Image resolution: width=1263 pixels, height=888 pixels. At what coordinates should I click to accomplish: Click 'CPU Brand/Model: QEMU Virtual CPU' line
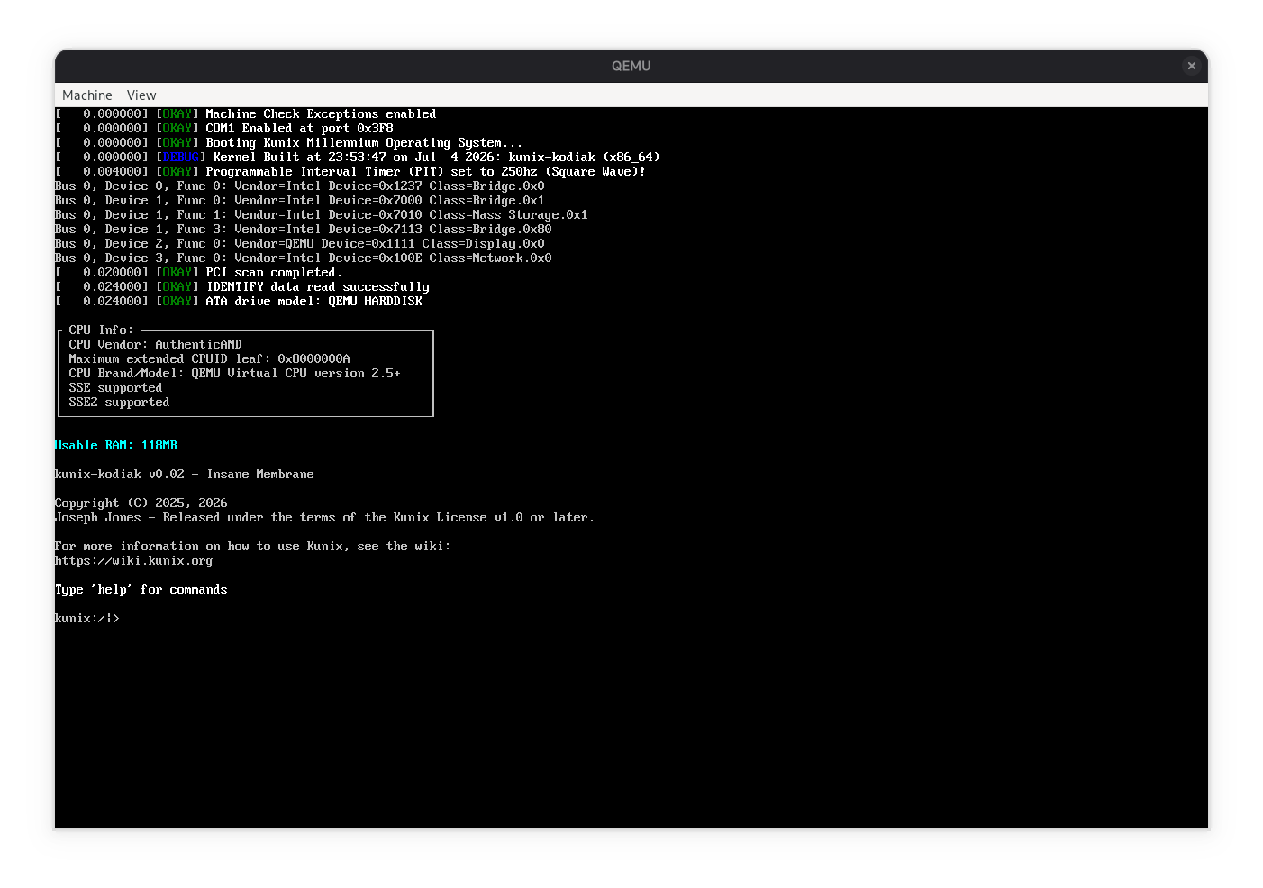(x=235, y=374)
